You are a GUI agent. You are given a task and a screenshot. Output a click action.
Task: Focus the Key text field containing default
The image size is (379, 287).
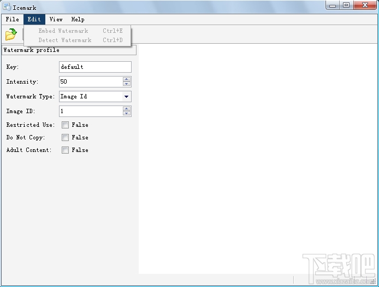click(95, 67)
